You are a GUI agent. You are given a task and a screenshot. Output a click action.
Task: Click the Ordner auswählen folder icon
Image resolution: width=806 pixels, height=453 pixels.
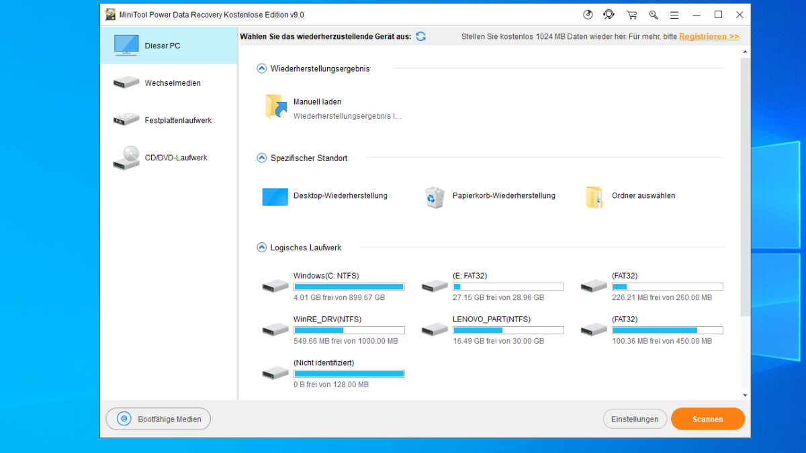594,197
